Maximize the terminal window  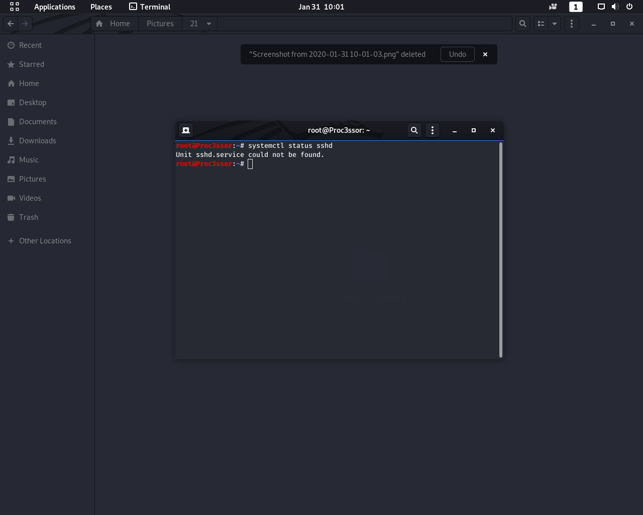pos(474,130)
